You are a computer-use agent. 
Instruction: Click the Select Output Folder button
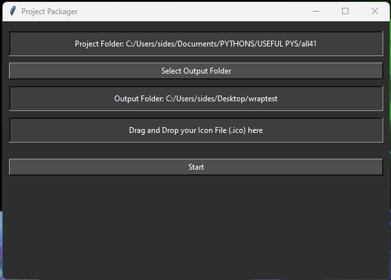(x=196, y=71)
